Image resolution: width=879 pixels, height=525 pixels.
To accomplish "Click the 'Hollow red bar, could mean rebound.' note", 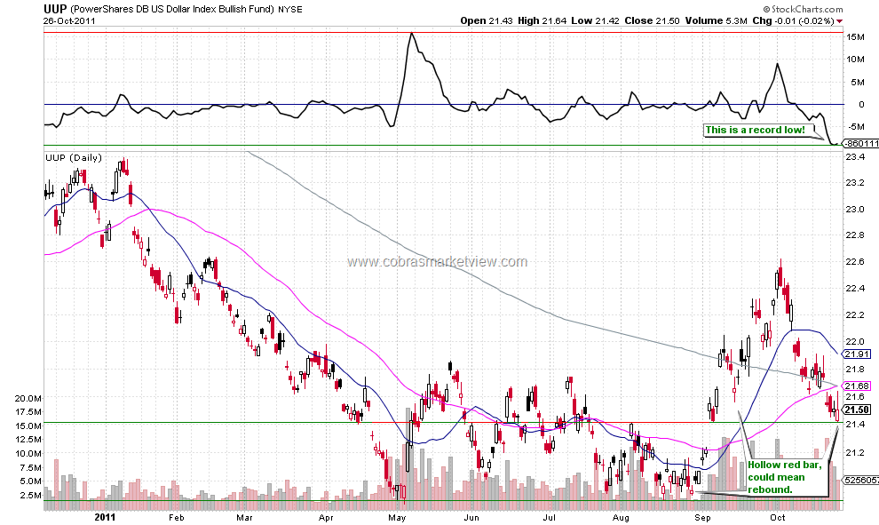I will click(x=785, y=477).
